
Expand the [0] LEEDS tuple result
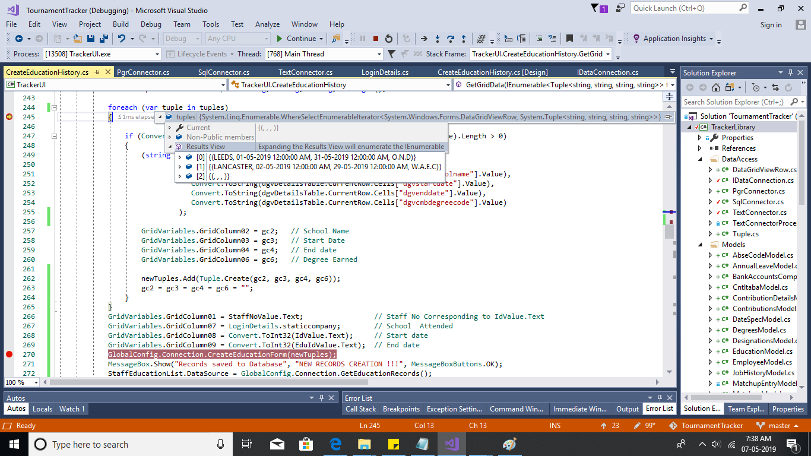pos(181,157)
